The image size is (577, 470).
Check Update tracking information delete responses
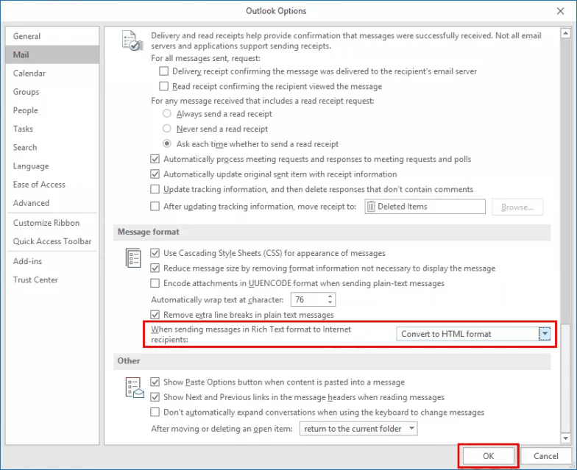click(155, 189)
